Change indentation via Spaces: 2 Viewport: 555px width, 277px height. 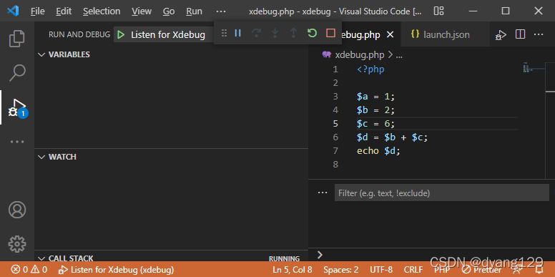point(341,270)
